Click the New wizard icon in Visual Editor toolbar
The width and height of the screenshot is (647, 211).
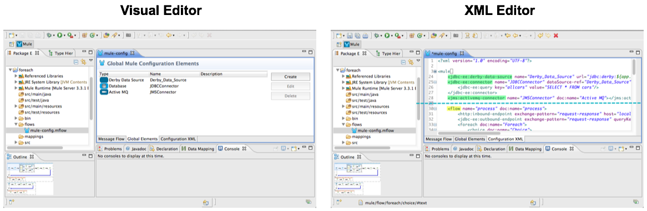click(x=12, y=36)
